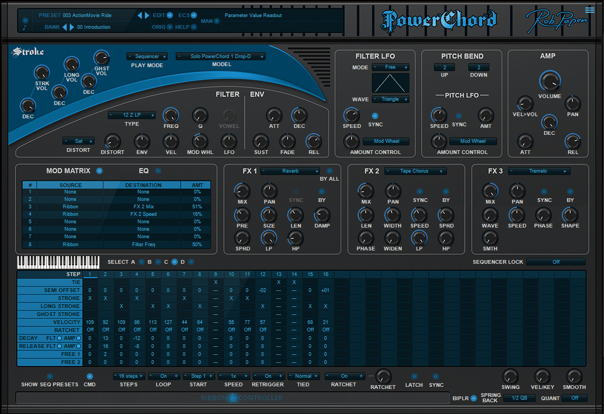Switch to the EQ tab
Viewport: 604px width, 414px height.
click(x=144, y=171)
